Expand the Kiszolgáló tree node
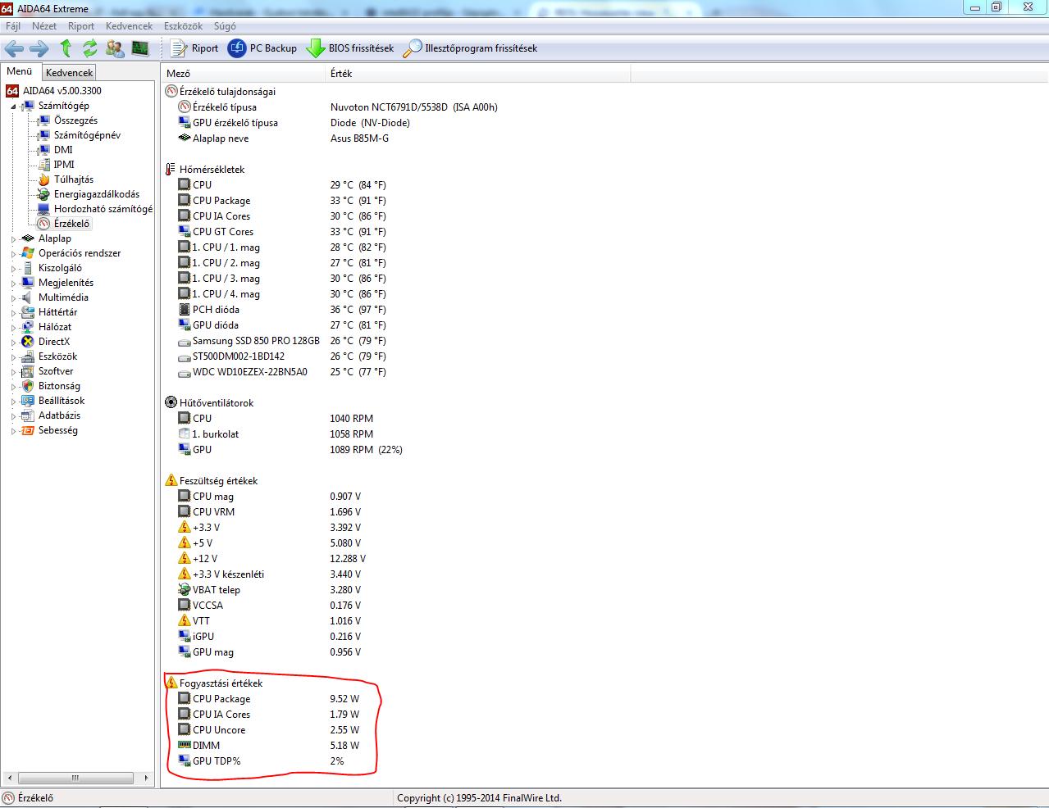Viewport: 1049px width, 808px height. pyautogui.click(x=13, y=268)
